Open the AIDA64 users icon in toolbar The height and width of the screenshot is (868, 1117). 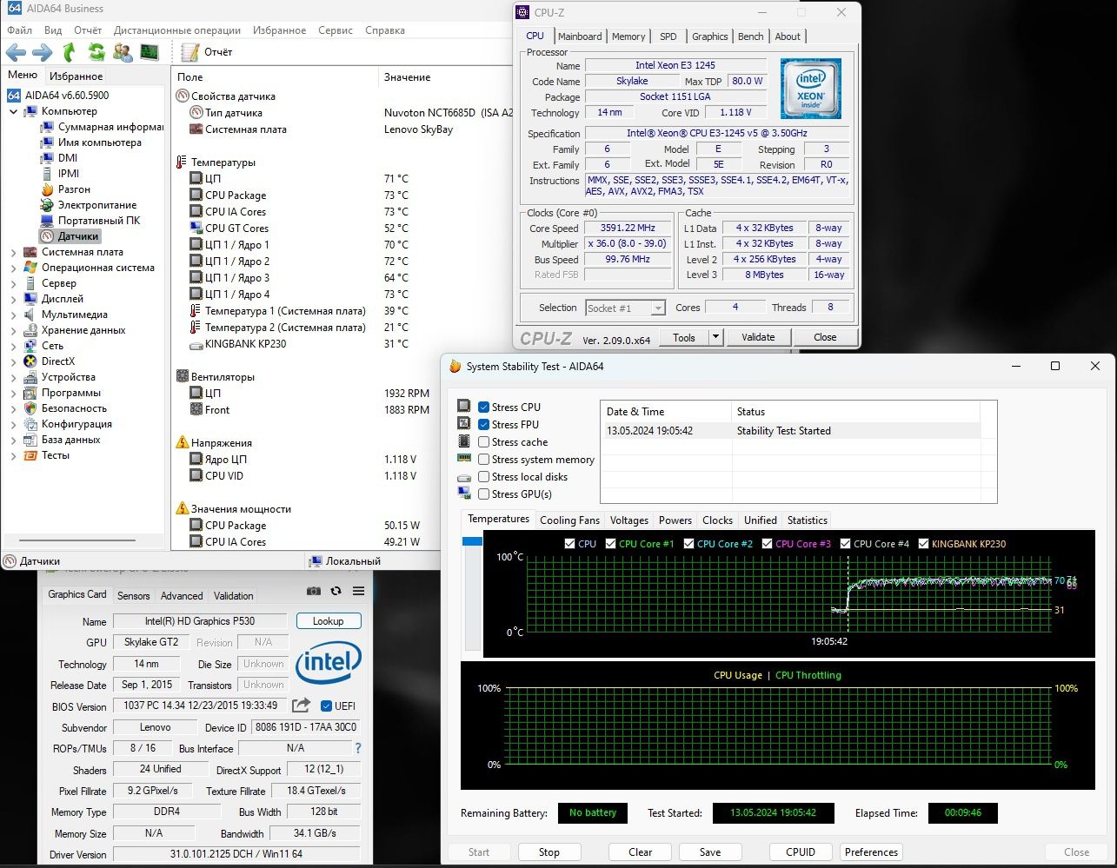(x=123, y=52)
